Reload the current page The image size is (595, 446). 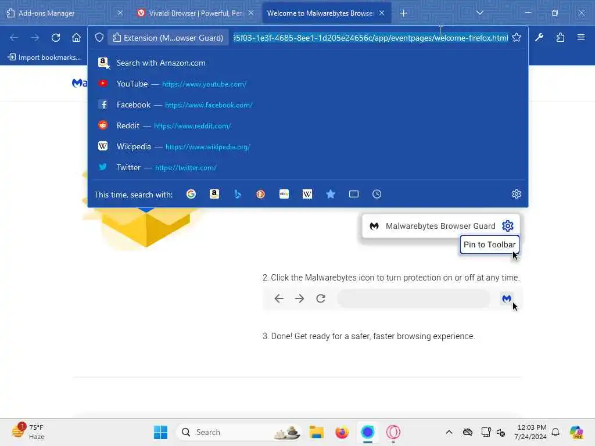pyautogui.click(x=56, y=38)
